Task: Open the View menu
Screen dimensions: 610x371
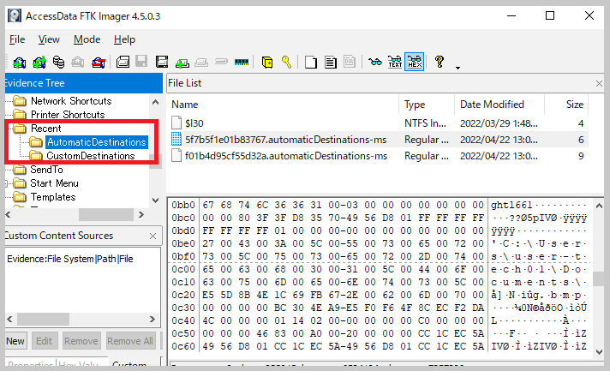Action: [x=49, y=39]
